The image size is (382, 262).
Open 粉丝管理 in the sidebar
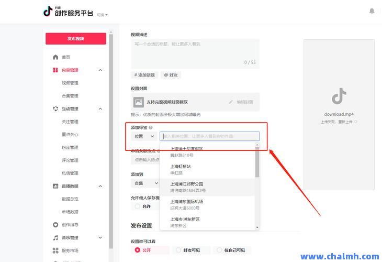[70, 147]
